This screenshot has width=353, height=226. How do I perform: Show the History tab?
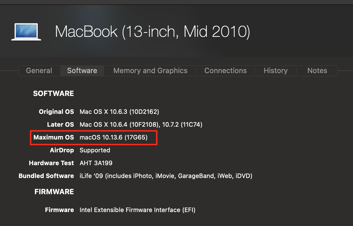coord(276,71)
